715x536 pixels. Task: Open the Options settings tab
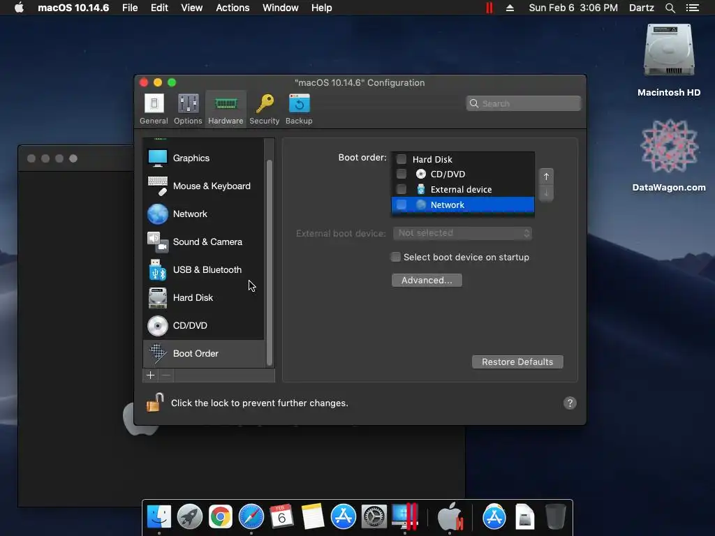[188, 109]
